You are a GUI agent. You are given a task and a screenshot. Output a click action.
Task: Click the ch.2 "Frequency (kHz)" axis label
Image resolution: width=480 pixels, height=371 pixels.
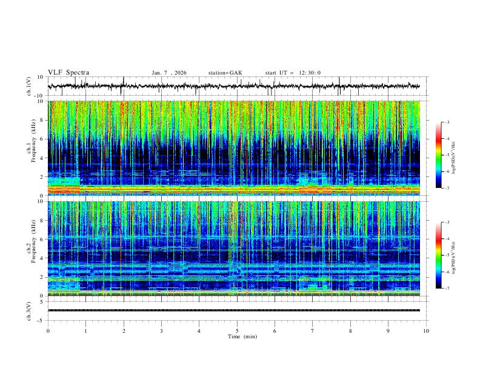[x=34, y=241]
